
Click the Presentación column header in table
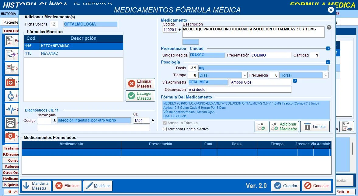click(161, 144)
